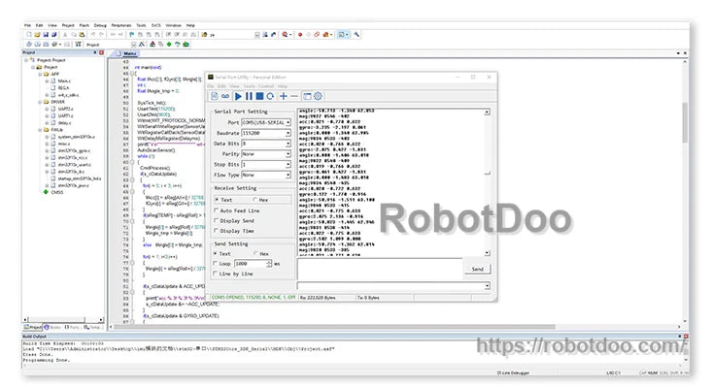Open the Baudrate dropdown showing 115200
This screenshot has height=388, width=711.
tap(266, 133)
